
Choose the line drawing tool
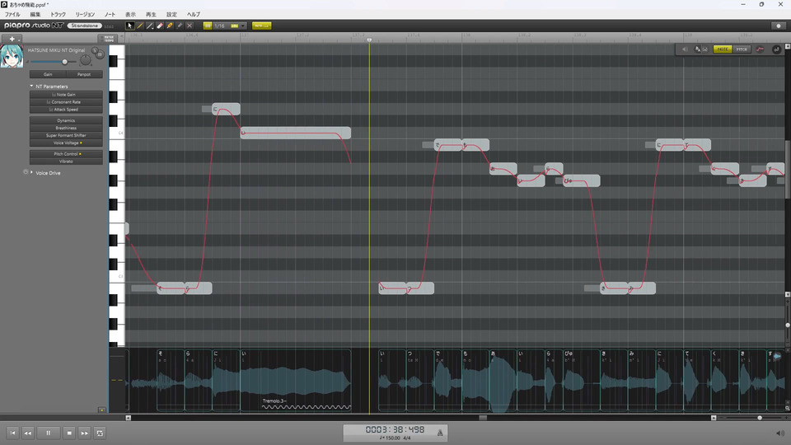[150, 26]
